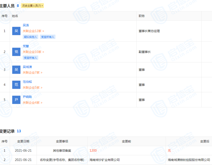Open 关联企业5家 link
The image size is (212, 165).
[x=32, y=88]
